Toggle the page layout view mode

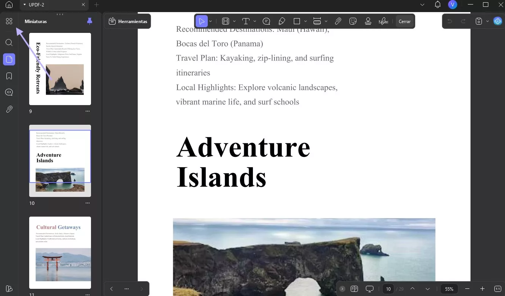tap(354, 289)
